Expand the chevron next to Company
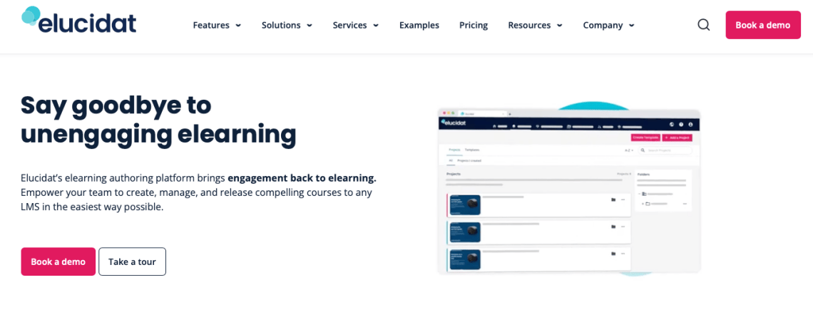The width and height of the screenshot is (813, 322). click(x=631, y=26)
